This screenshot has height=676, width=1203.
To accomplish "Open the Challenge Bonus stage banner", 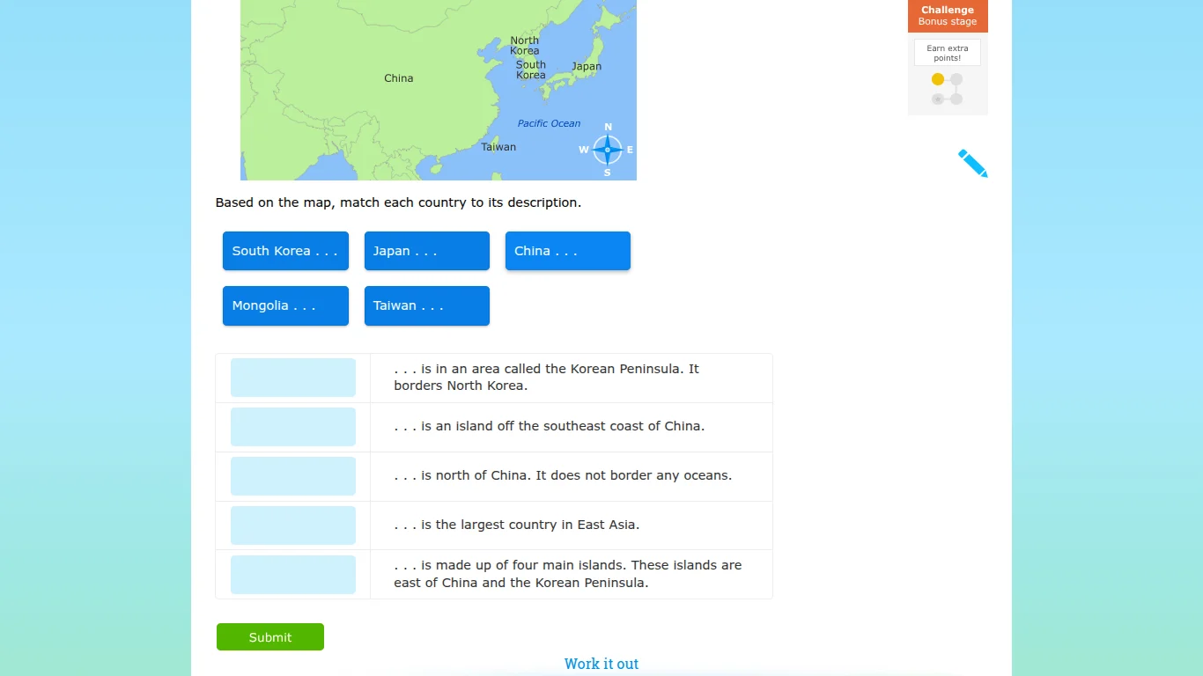I will [947, 15].
